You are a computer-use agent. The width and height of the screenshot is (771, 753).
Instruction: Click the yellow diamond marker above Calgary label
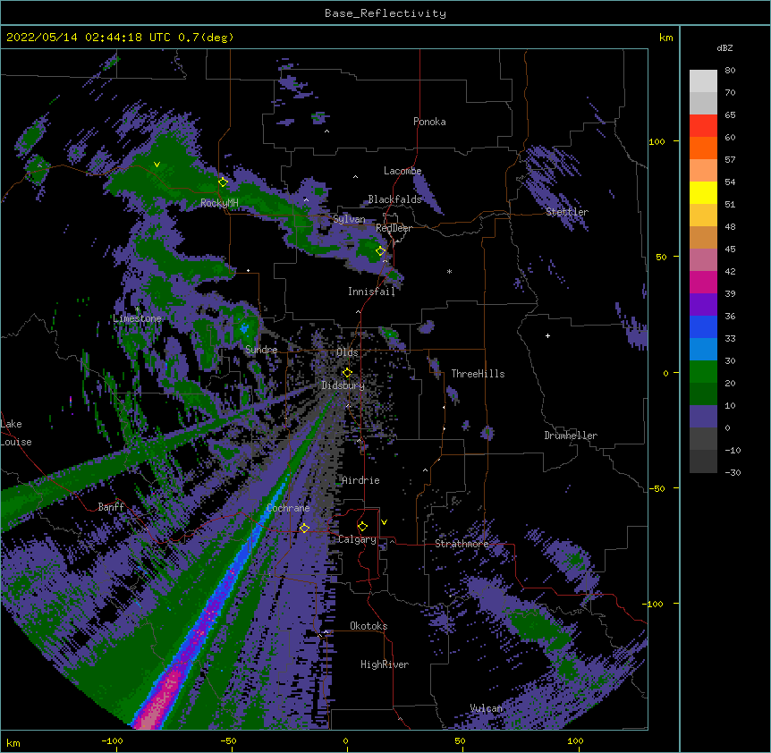tap(362, 527)
